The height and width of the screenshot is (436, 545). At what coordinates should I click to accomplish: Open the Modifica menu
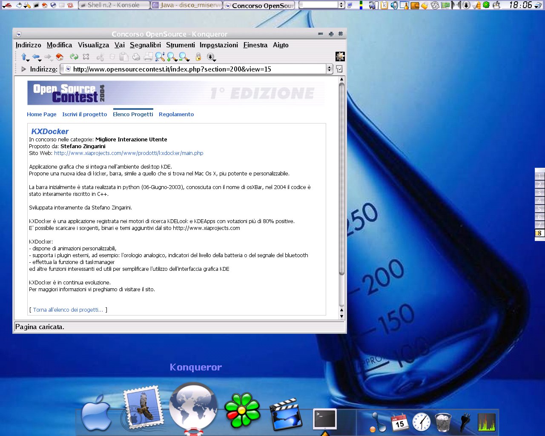[x=59, y=45]
